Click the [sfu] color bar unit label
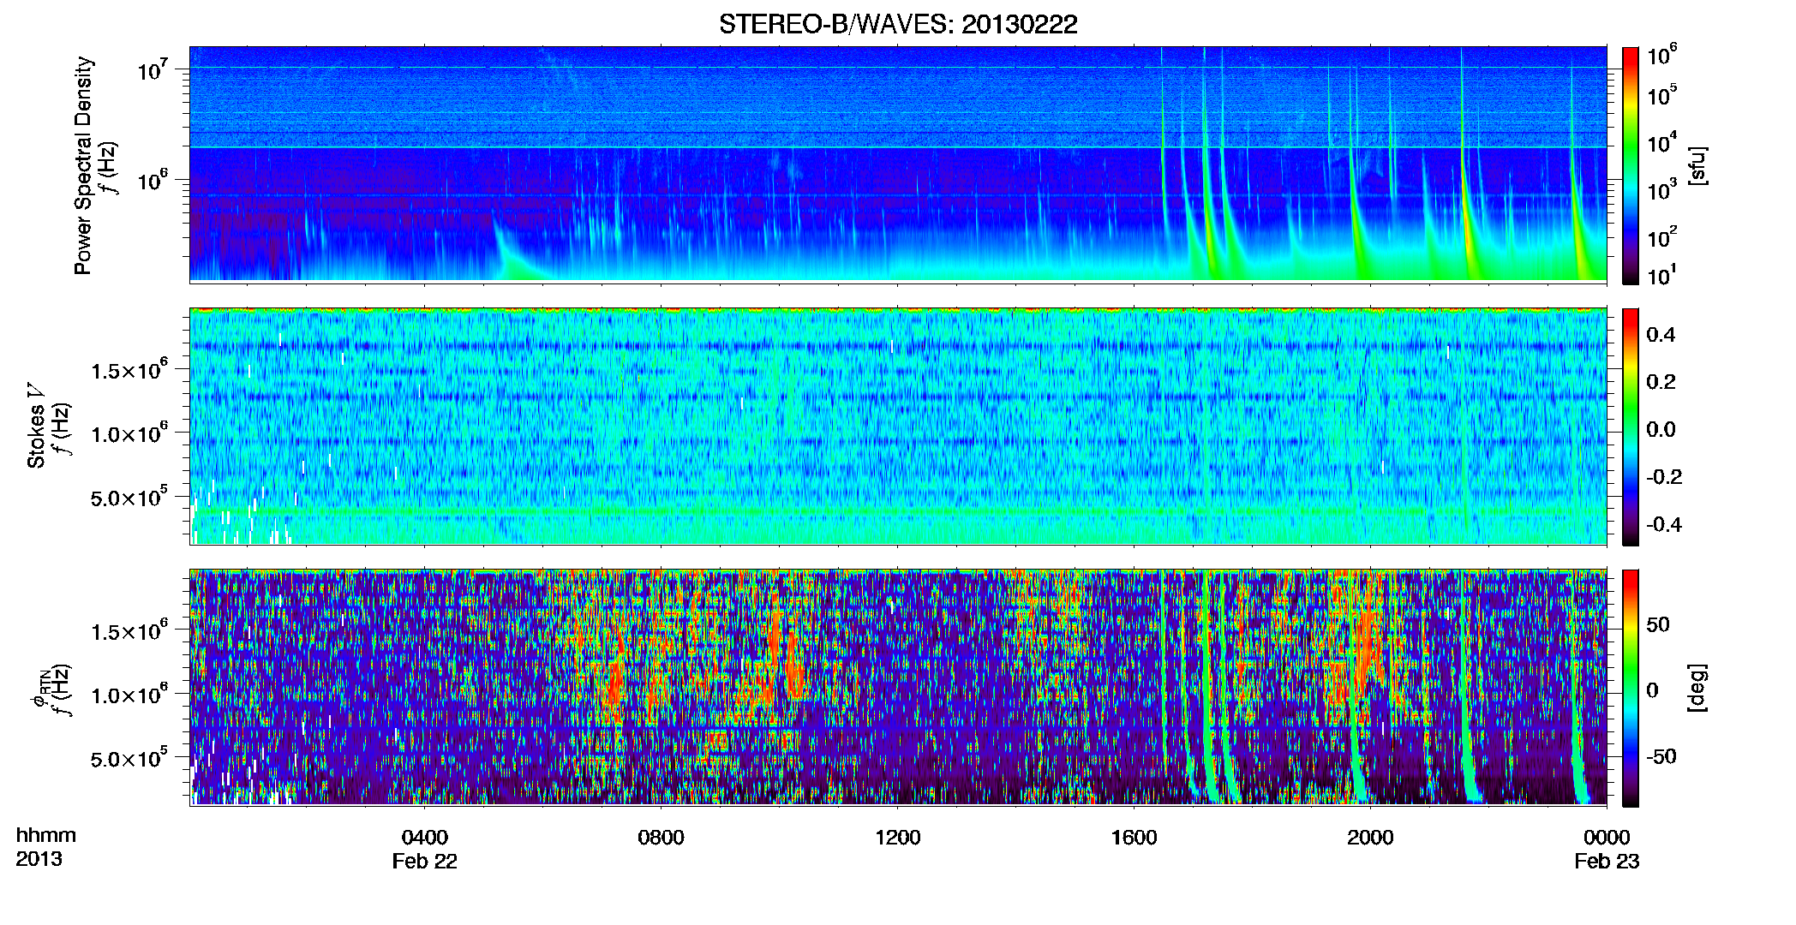The width and height of the screenshot is (1796, 925). pyautogui.click(x=1697, y=165)
